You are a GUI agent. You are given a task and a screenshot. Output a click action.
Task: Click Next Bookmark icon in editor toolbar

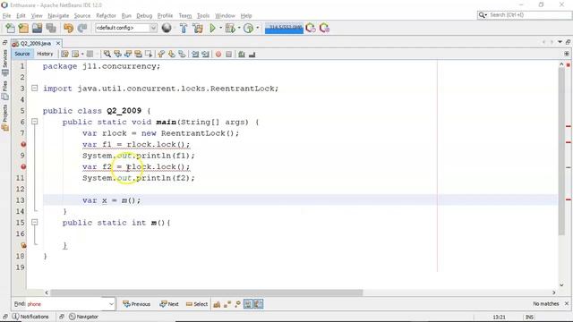point(171,54)
